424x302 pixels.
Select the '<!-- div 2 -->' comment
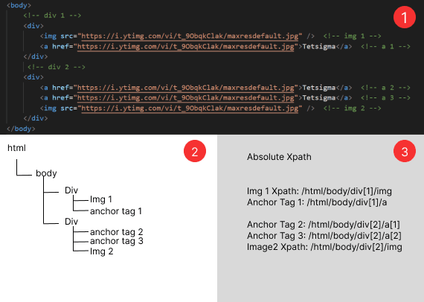(x=57, y=67)
